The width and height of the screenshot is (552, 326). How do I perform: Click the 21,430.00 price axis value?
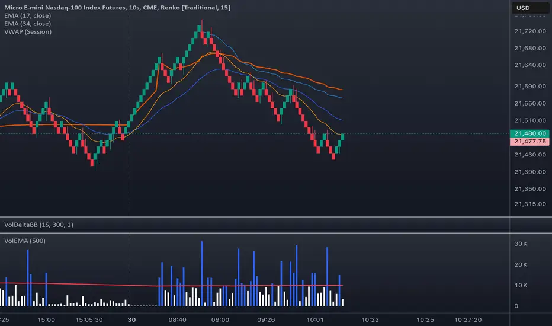pyautogui.click(x=530, y=154)
